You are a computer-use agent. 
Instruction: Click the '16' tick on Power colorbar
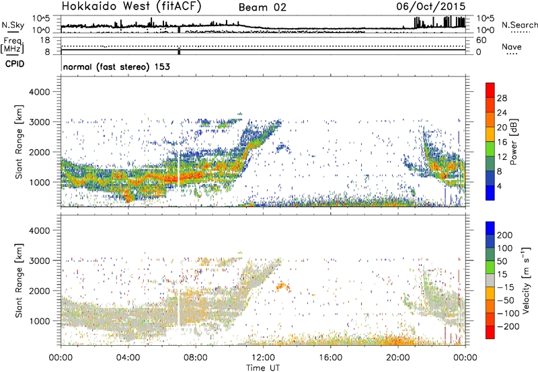502,142
